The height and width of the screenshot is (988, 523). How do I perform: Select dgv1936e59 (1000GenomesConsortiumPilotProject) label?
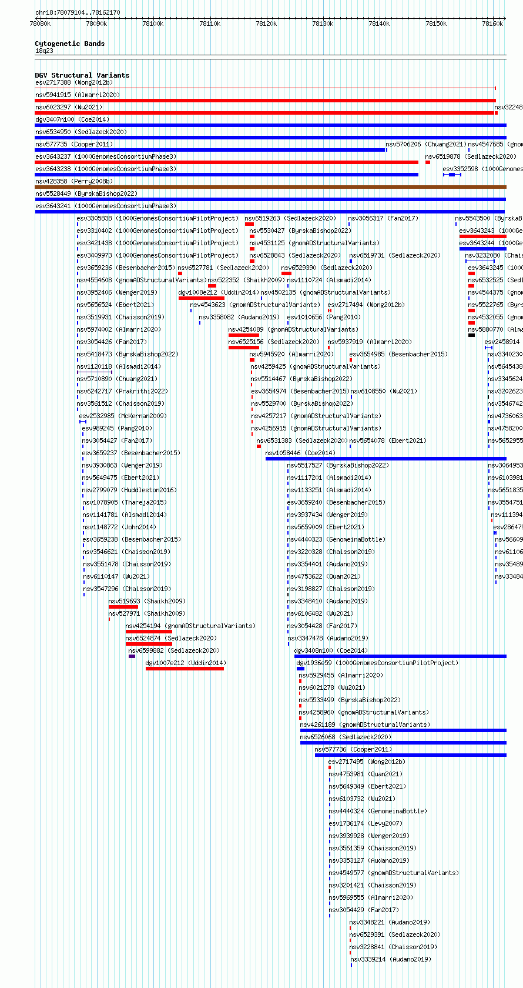[378, 663]
